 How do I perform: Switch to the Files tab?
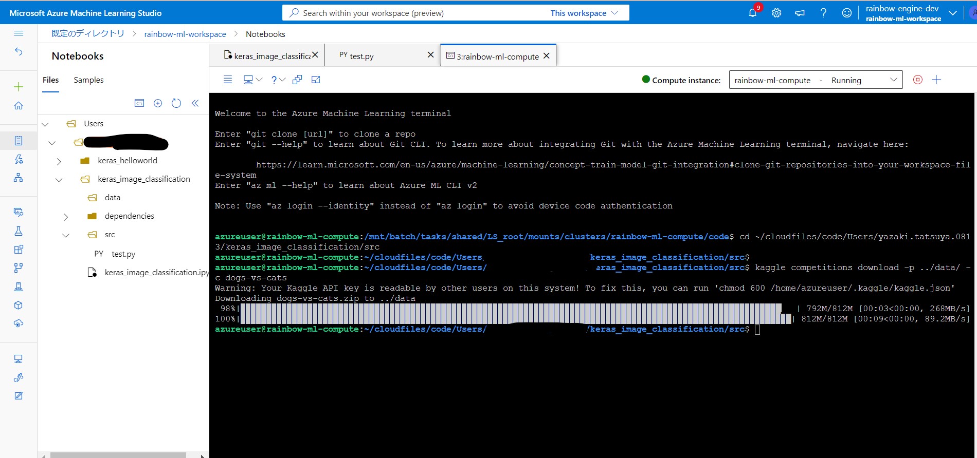click(x=50, y=80)
